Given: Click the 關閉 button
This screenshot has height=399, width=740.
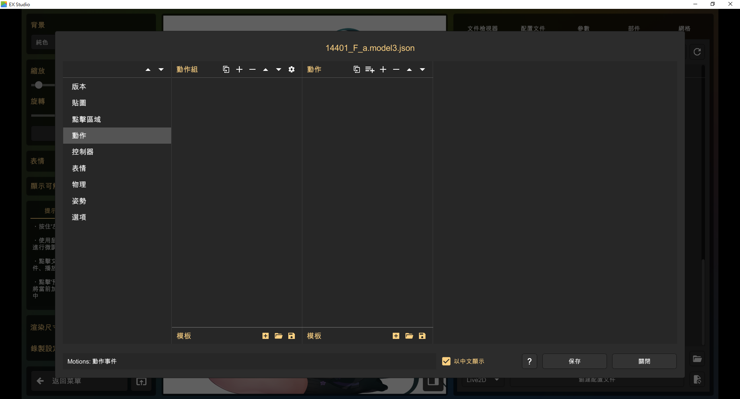Looking at the screenshot, I should click(644, 361).
